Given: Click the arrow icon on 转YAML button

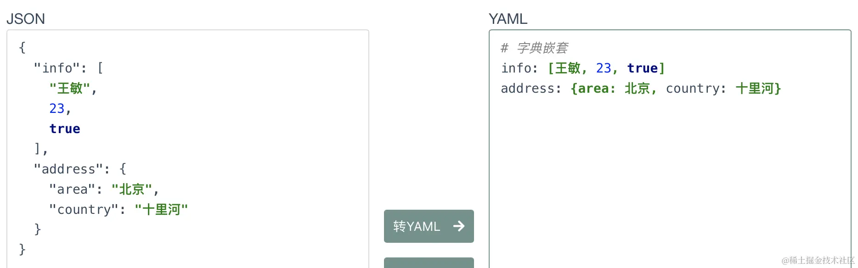Looking at the screenshot, I should click(458, 226).
